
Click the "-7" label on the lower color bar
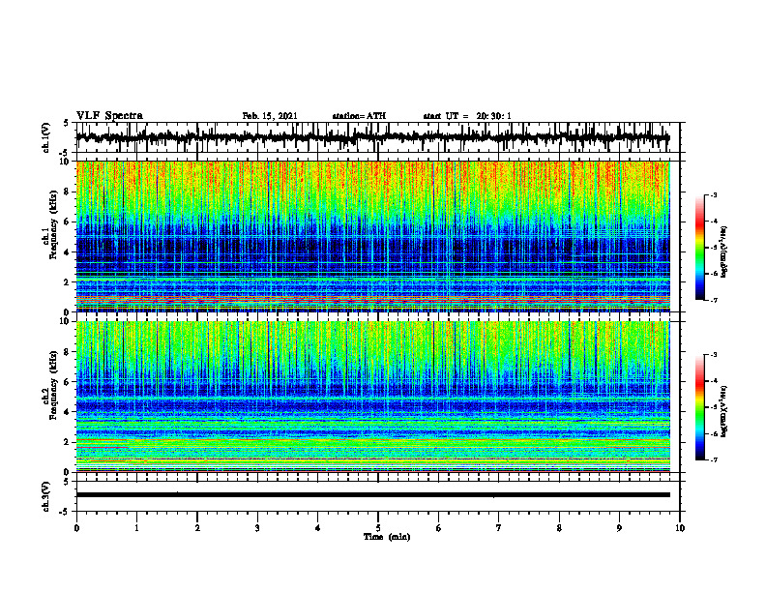(x=714, y=460)
